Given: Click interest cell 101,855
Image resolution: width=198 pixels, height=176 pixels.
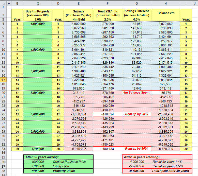Looking at the screenshot, I should pos(137,54).
